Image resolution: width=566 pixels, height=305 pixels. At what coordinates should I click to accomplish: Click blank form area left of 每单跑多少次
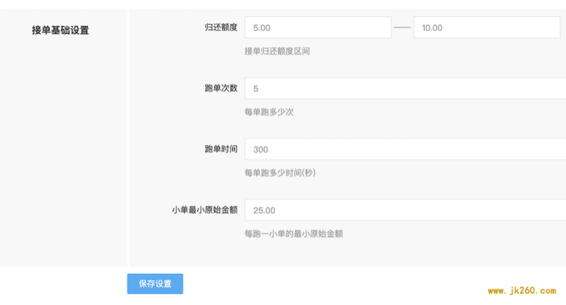click(186, 112)
